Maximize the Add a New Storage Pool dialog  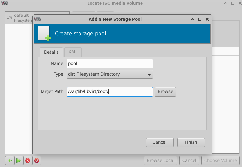pyautogui.click(x=200, y=19)
